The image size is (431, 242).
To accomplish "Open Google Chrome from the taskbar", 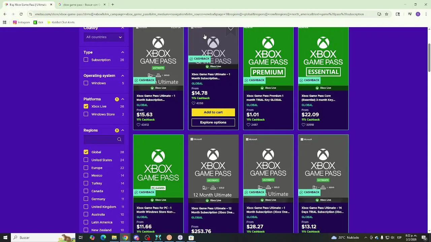I will pyautogui.click(x=125, y=238).
